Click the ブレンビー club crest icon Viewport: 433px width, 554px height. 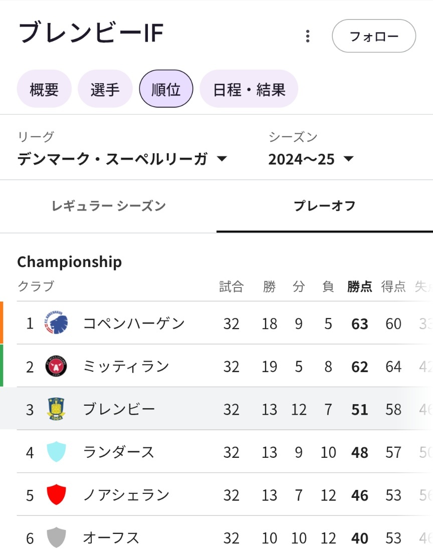pos(56,409)
